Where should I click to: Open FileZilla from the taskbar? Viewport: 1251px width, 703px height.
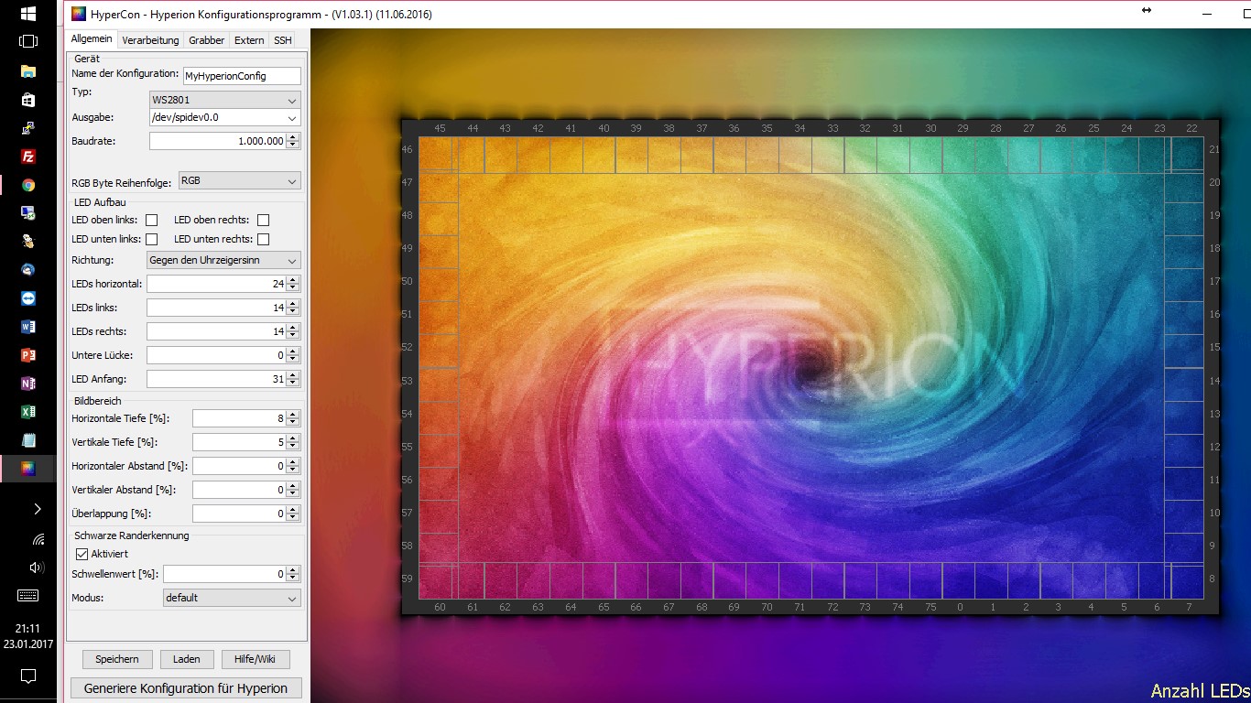tap(28, 157)
